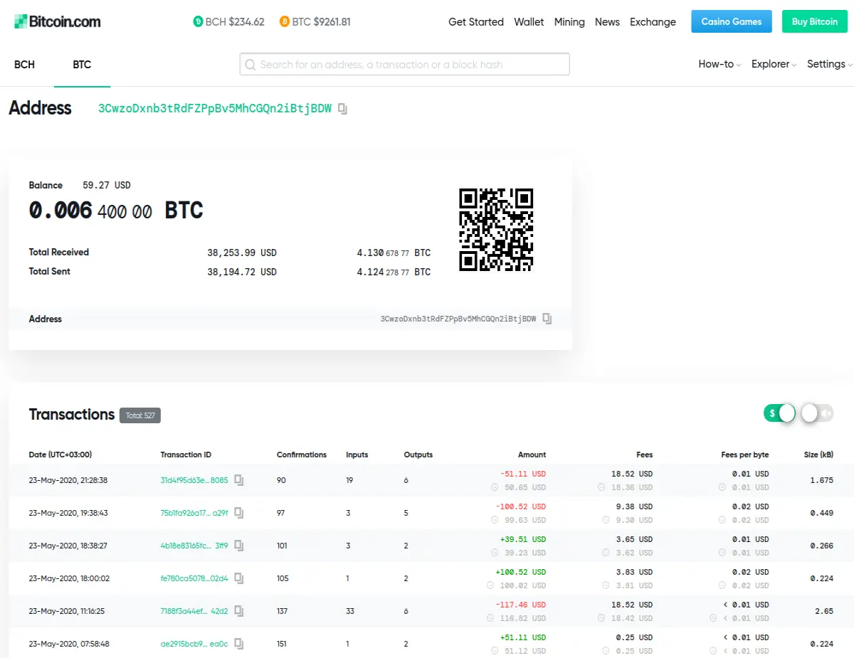Click the Total: 527 transactions badge

(x=140, y=415)
